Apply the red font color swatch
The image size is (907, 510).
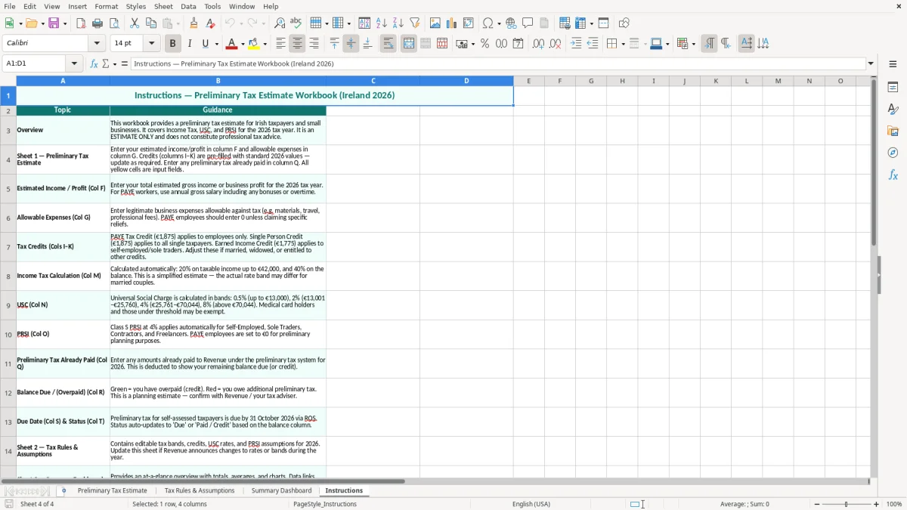point(232,44)
